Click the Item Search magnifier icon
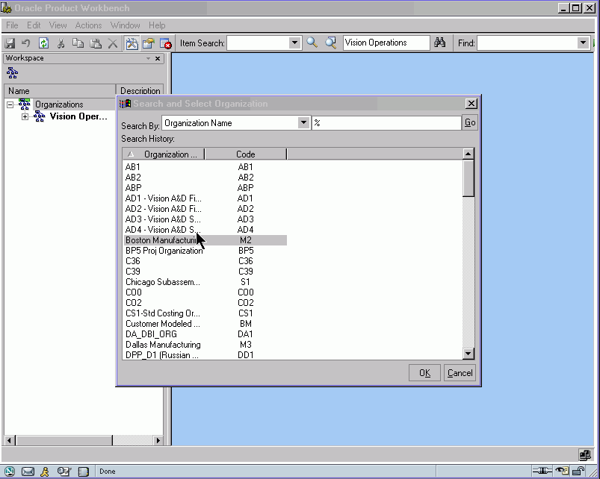Viewport: 600px width, 479px height. [312, 43]
